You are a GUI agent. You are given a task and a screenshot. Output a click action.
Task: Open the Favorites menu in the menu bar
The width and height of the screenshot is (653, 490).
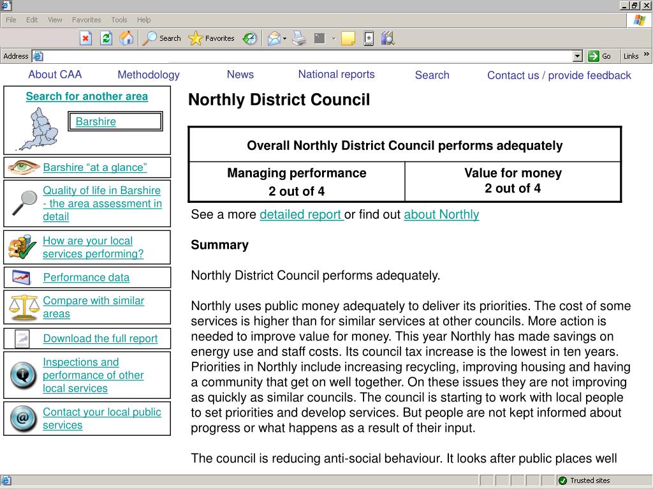86,20
